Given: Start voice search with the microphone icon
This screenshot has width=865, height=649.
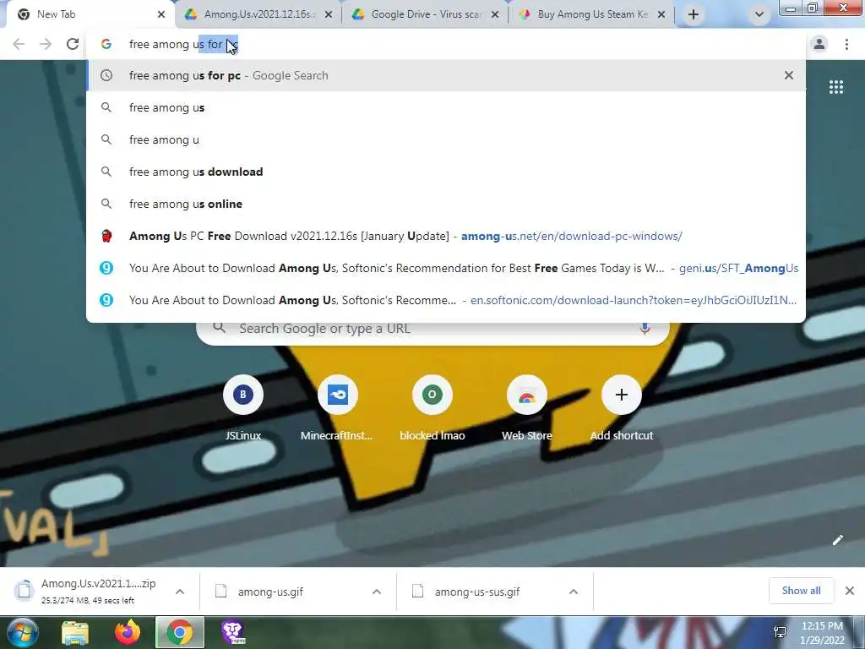Looking at the screenshot, I should [x=645, y=329].
